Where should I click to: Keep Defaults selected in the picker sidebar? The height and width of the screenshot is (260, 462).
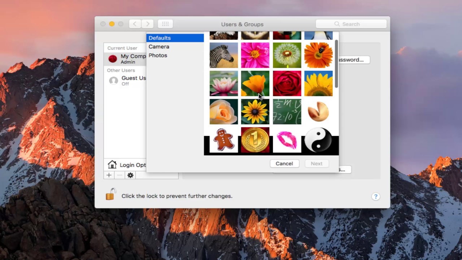pos(160,38)
